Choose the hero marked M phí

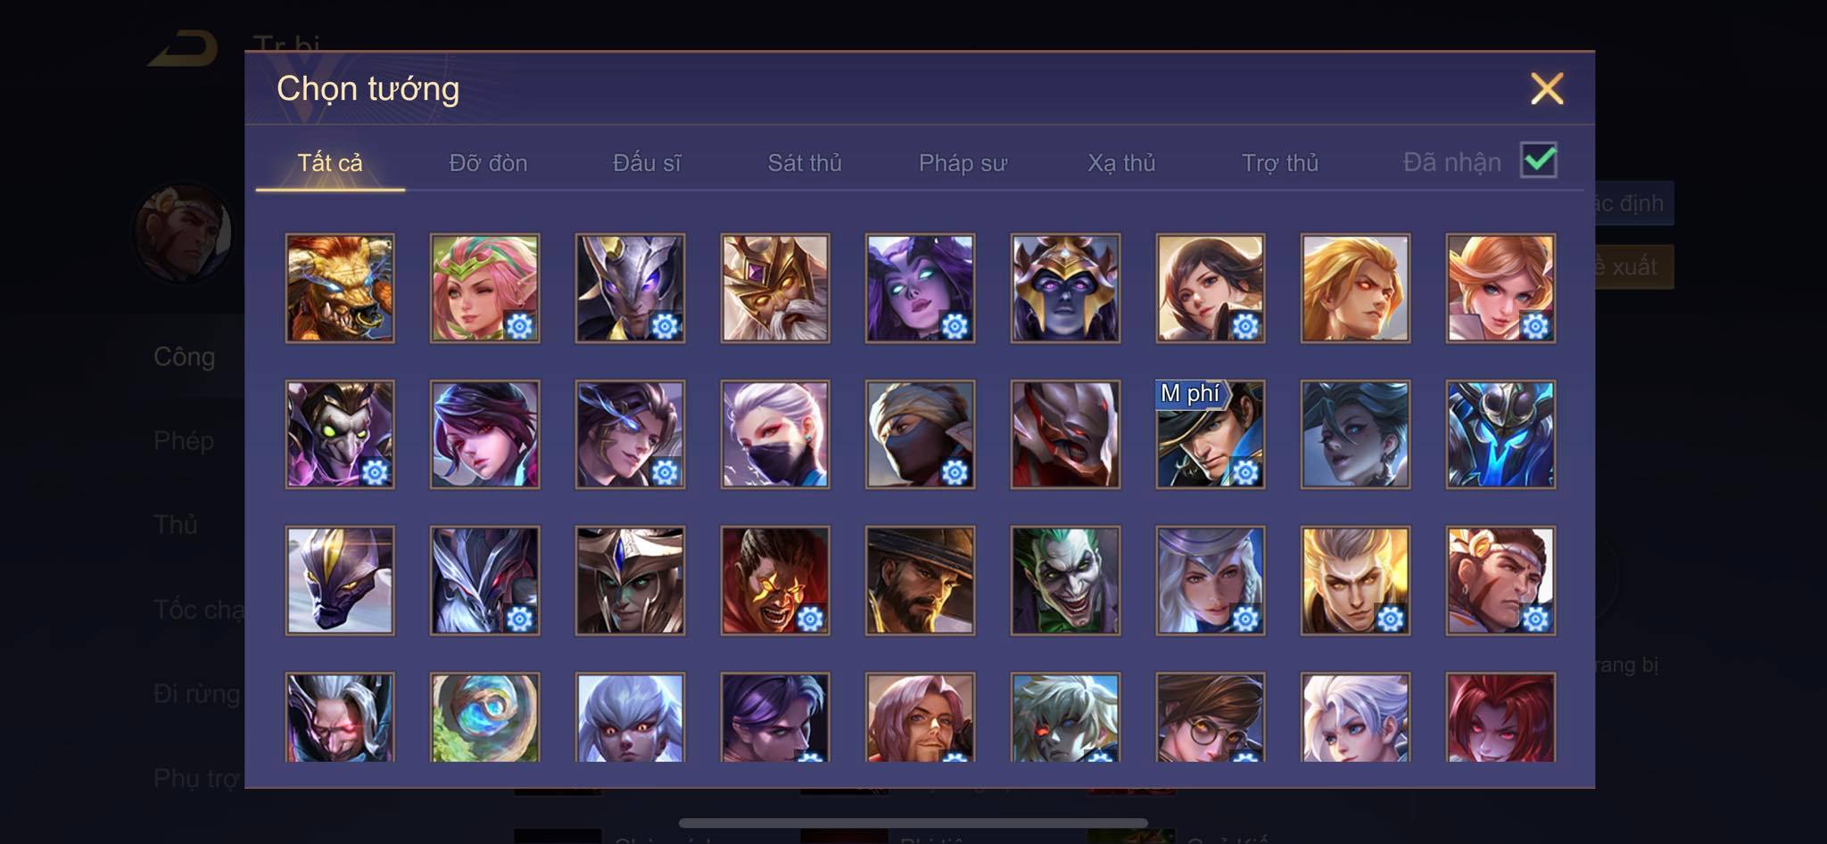click(x=1211, y=434)
